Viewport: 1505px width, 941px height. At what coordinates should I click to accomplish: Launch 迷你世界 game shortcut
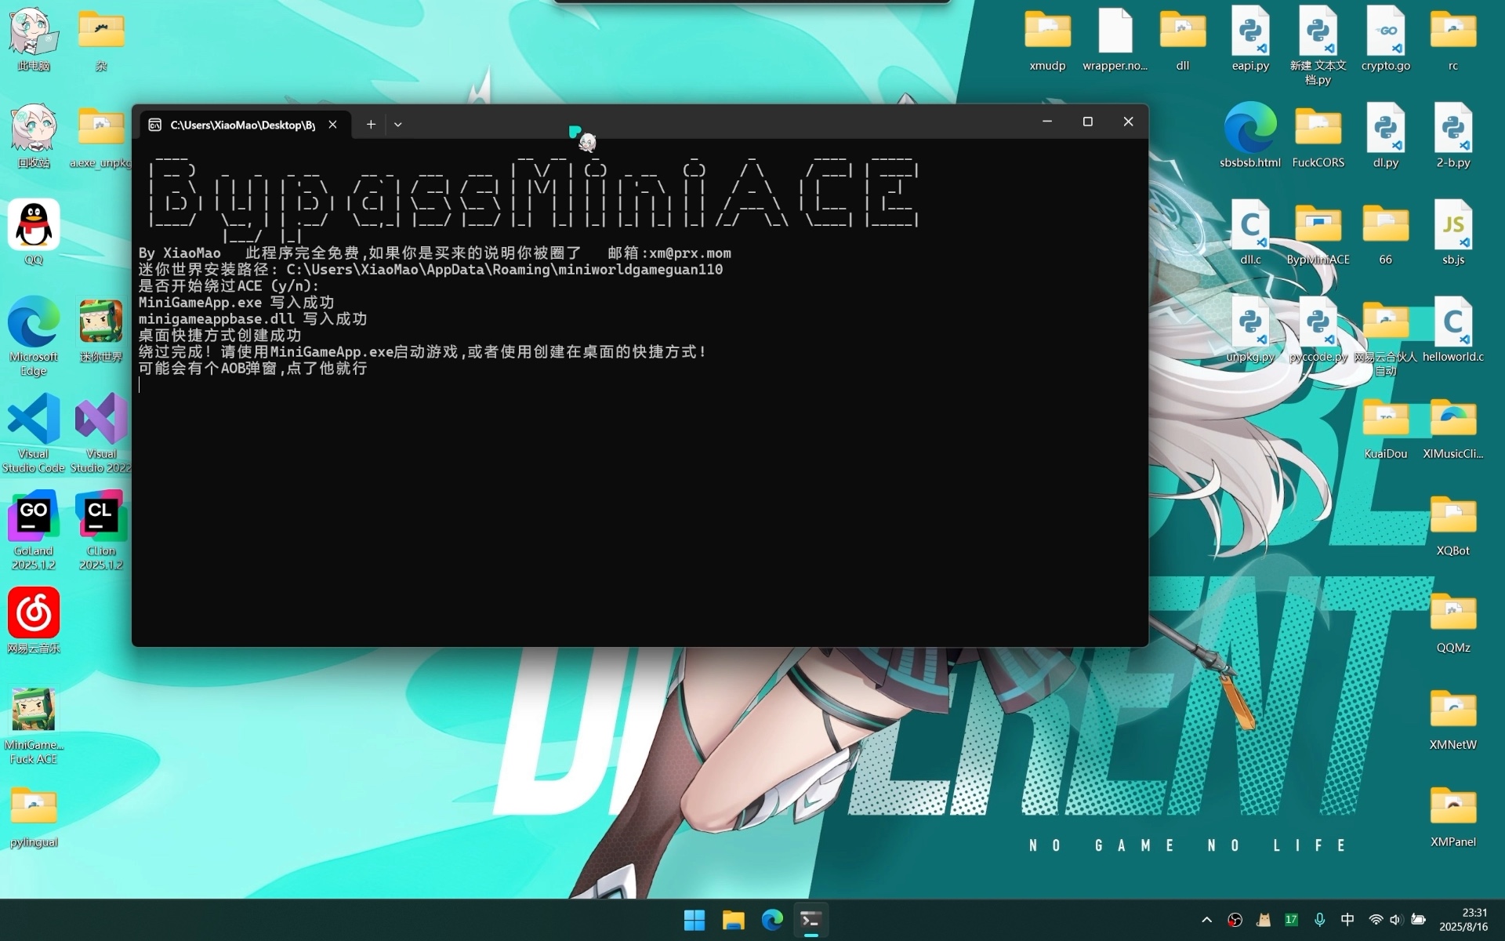pos(101,329)
